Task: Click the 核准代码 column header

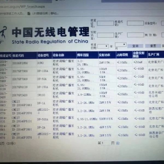Action: (x=18, y=55)
